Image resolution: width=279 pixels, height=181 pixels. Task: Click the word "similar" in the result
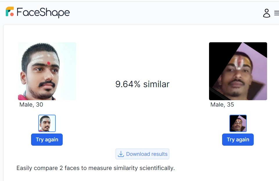click(x=156, y=84)
